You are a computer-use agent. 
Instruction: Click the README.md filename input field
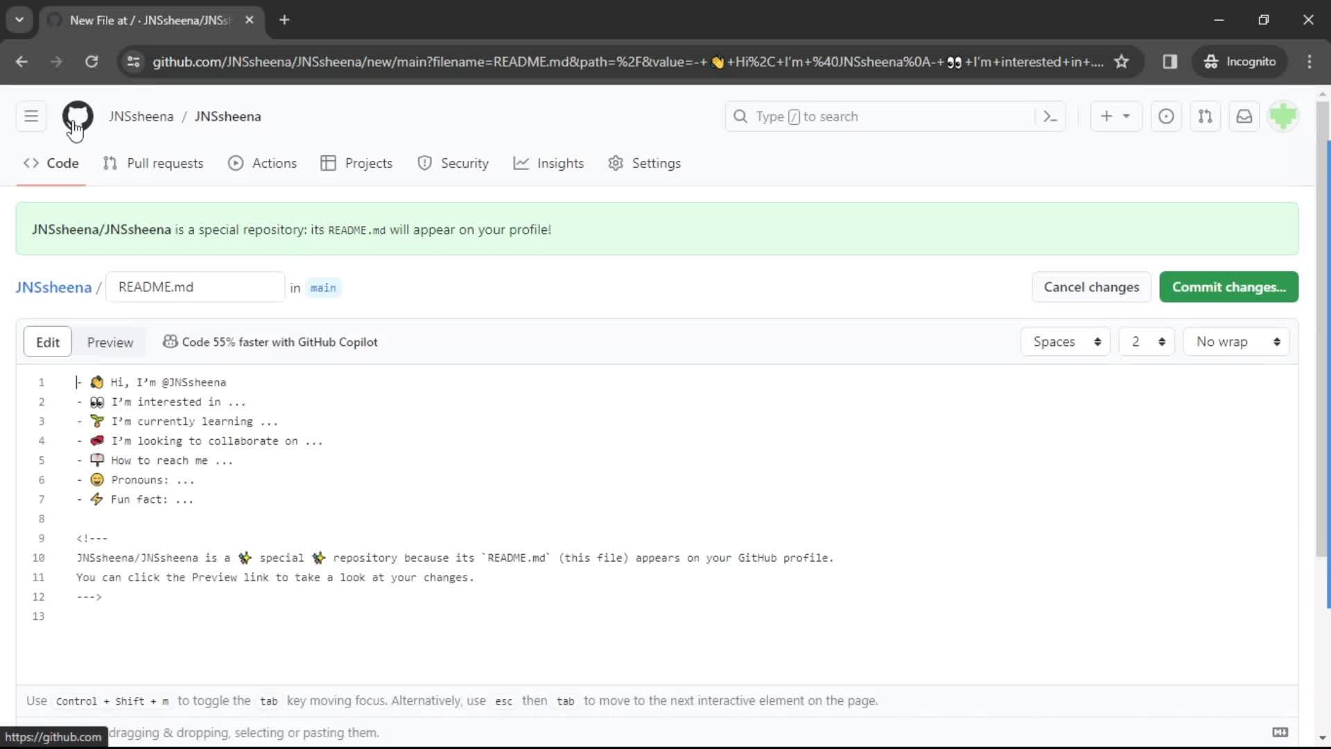(195, 287)
